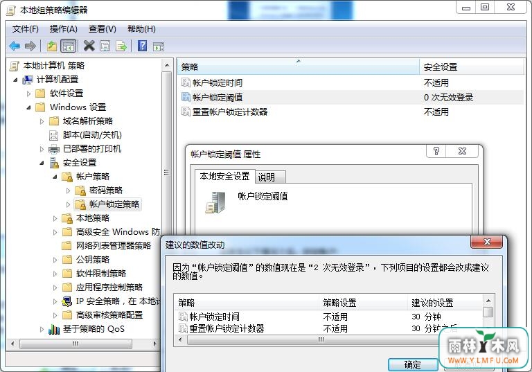Click the 策略 column header in main list
The width and height of the screenshot is (532, 372).
[299, 67]
